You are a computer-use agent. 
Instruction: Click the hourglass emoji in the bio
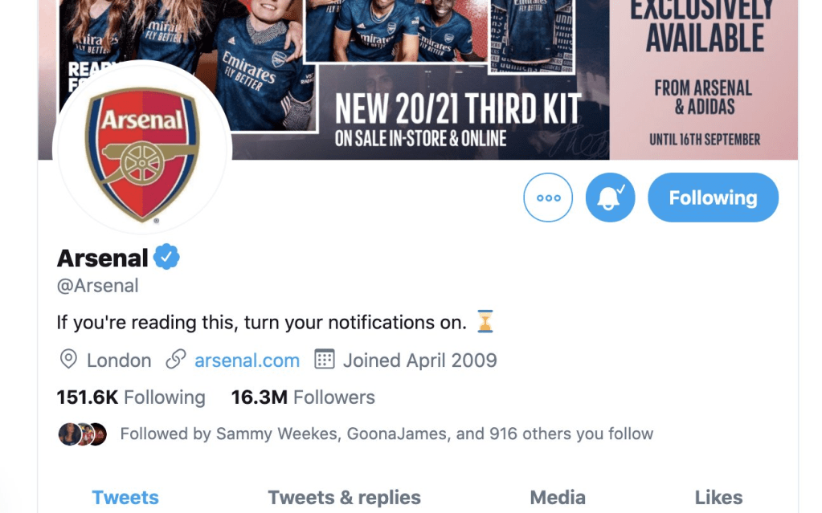click(485, 323)
